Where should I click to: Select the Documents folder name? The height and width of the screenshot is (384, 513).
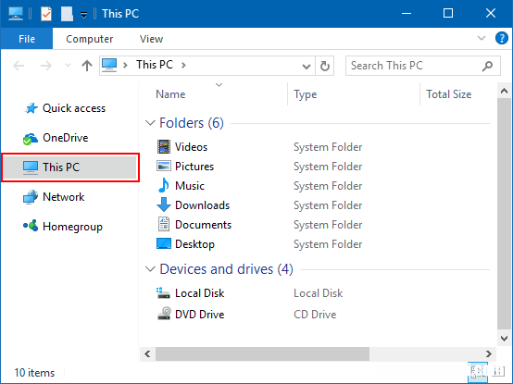(x=203, y=225)
